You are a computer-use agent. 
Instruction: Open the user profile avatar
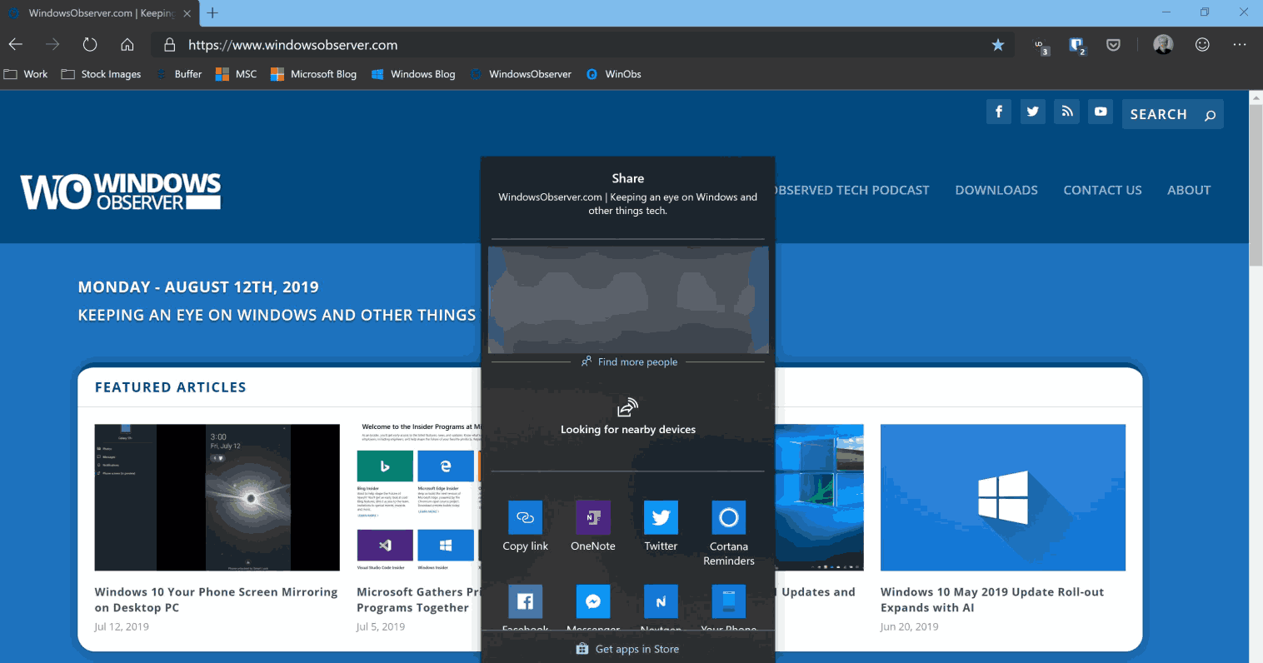coord(1163,45)
